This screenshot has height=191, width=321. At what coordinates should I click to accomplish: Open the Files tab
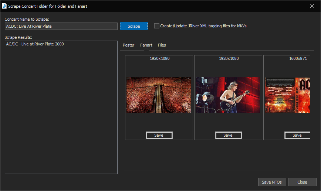point(162,45)
